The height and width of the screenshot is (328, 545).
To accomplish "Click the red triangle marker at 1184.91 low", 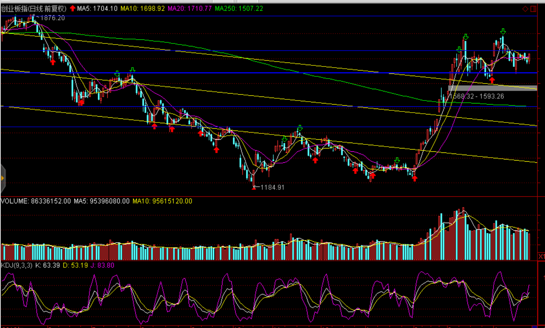I will pyautogui.click(x=254, y=188).
